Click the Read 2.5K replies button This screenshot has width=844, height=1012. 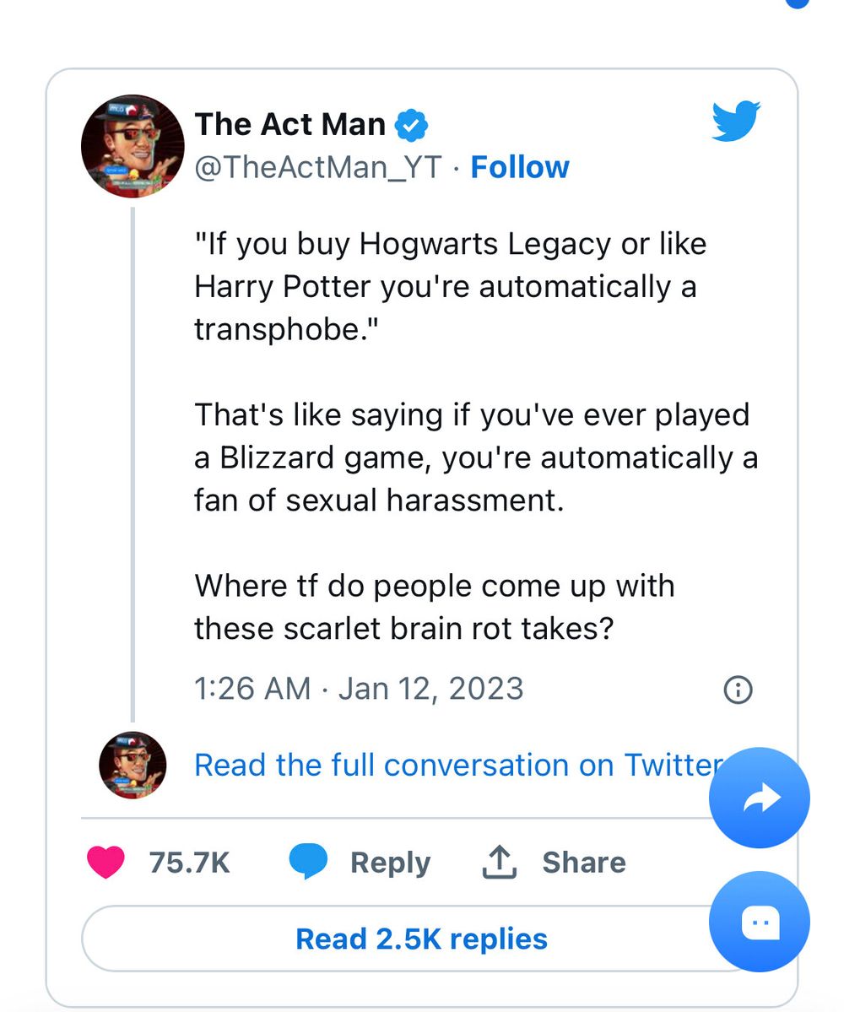coord(420,939)
